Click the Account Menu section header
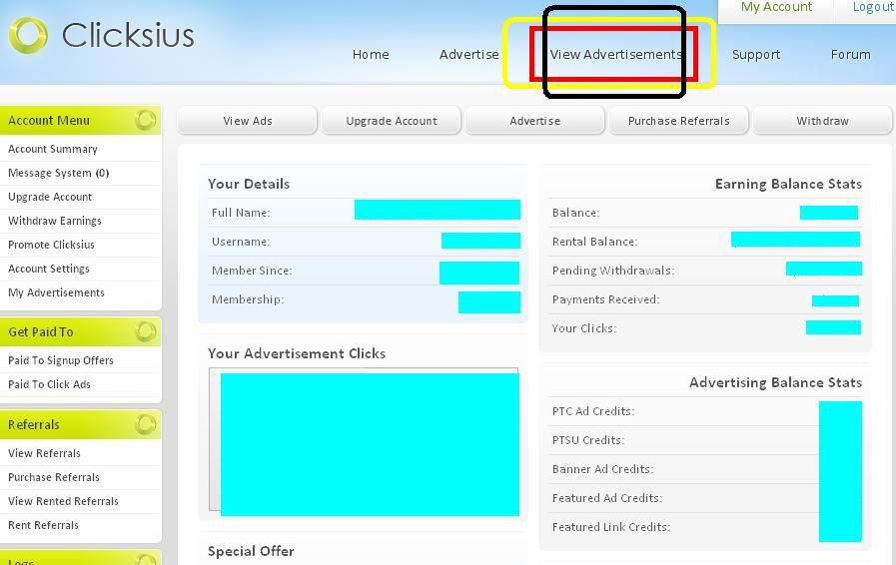The image size is (896, 565). [81, 120]
